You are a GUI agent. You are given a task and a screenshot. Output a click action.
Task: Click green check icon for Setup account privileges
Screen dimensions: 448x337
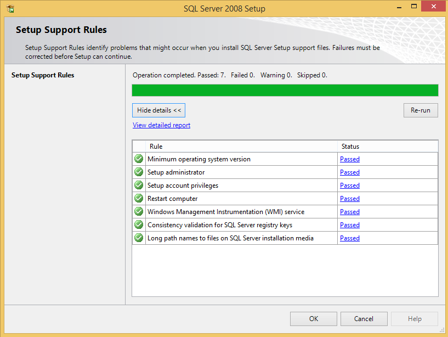[x=139, y=186]
